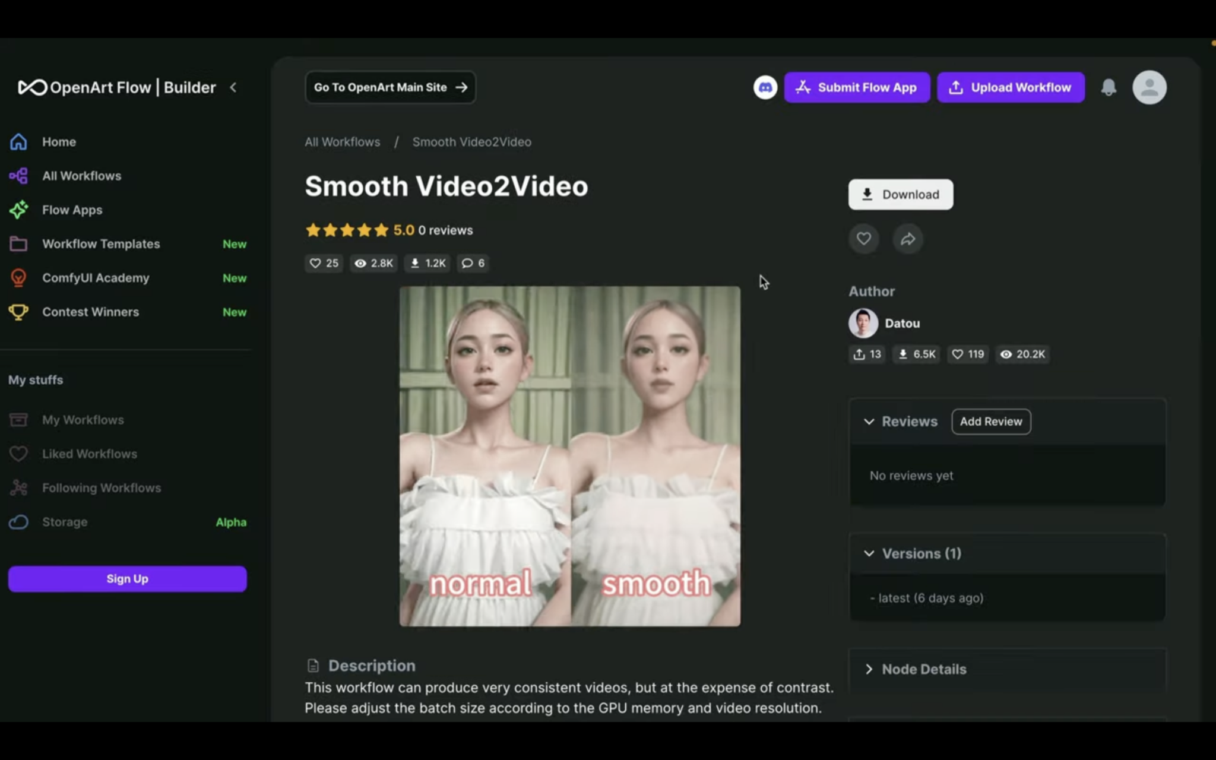The image size is (1216, 760).
Task: Expand the Node Details section
Action: [x=869, y=669]
